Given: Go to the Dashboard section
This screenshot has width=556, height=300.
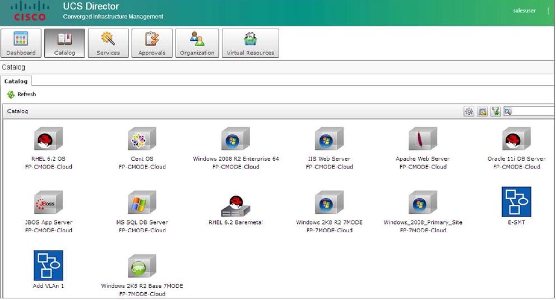Looking at the screenshot, I should [x=21, y=43].
